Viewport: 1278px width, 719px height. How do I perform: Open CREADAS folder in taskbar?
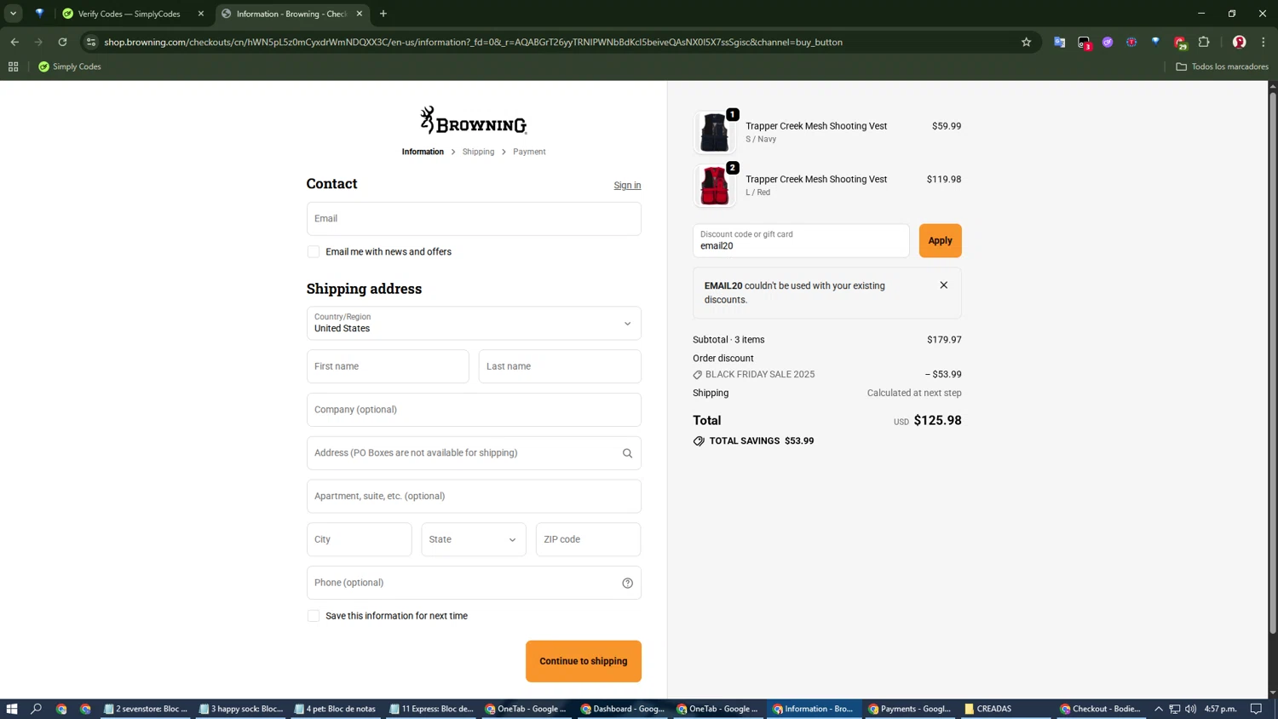(x=1007, y=709)
